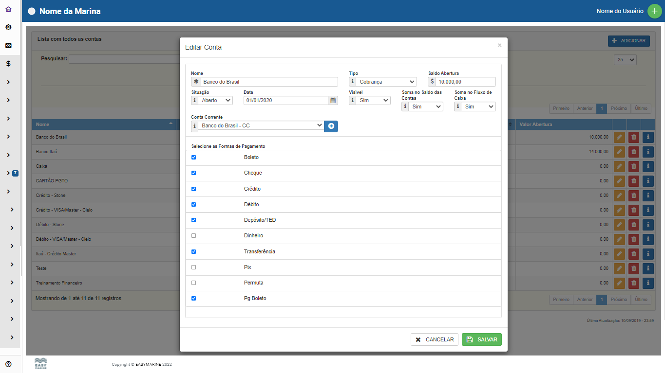Click the red trash icon for Caixa
This screenshot has height=373, width=665.
click(633, 166)
